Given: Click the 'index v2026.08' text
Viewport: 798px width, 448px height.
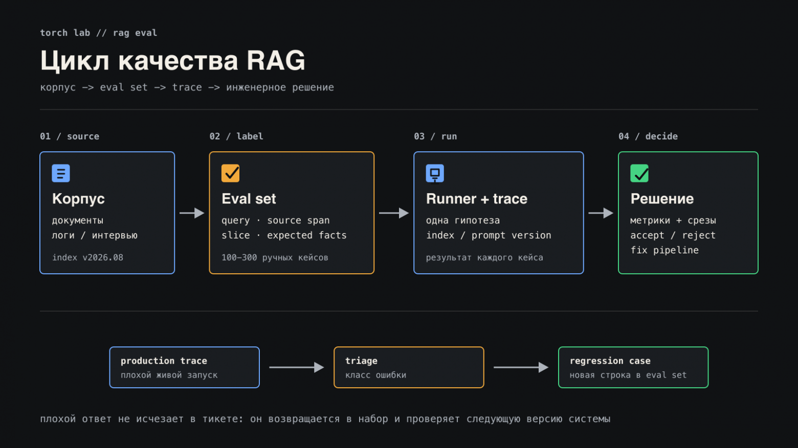Looking at the screenshot, I should pos(87,257).
